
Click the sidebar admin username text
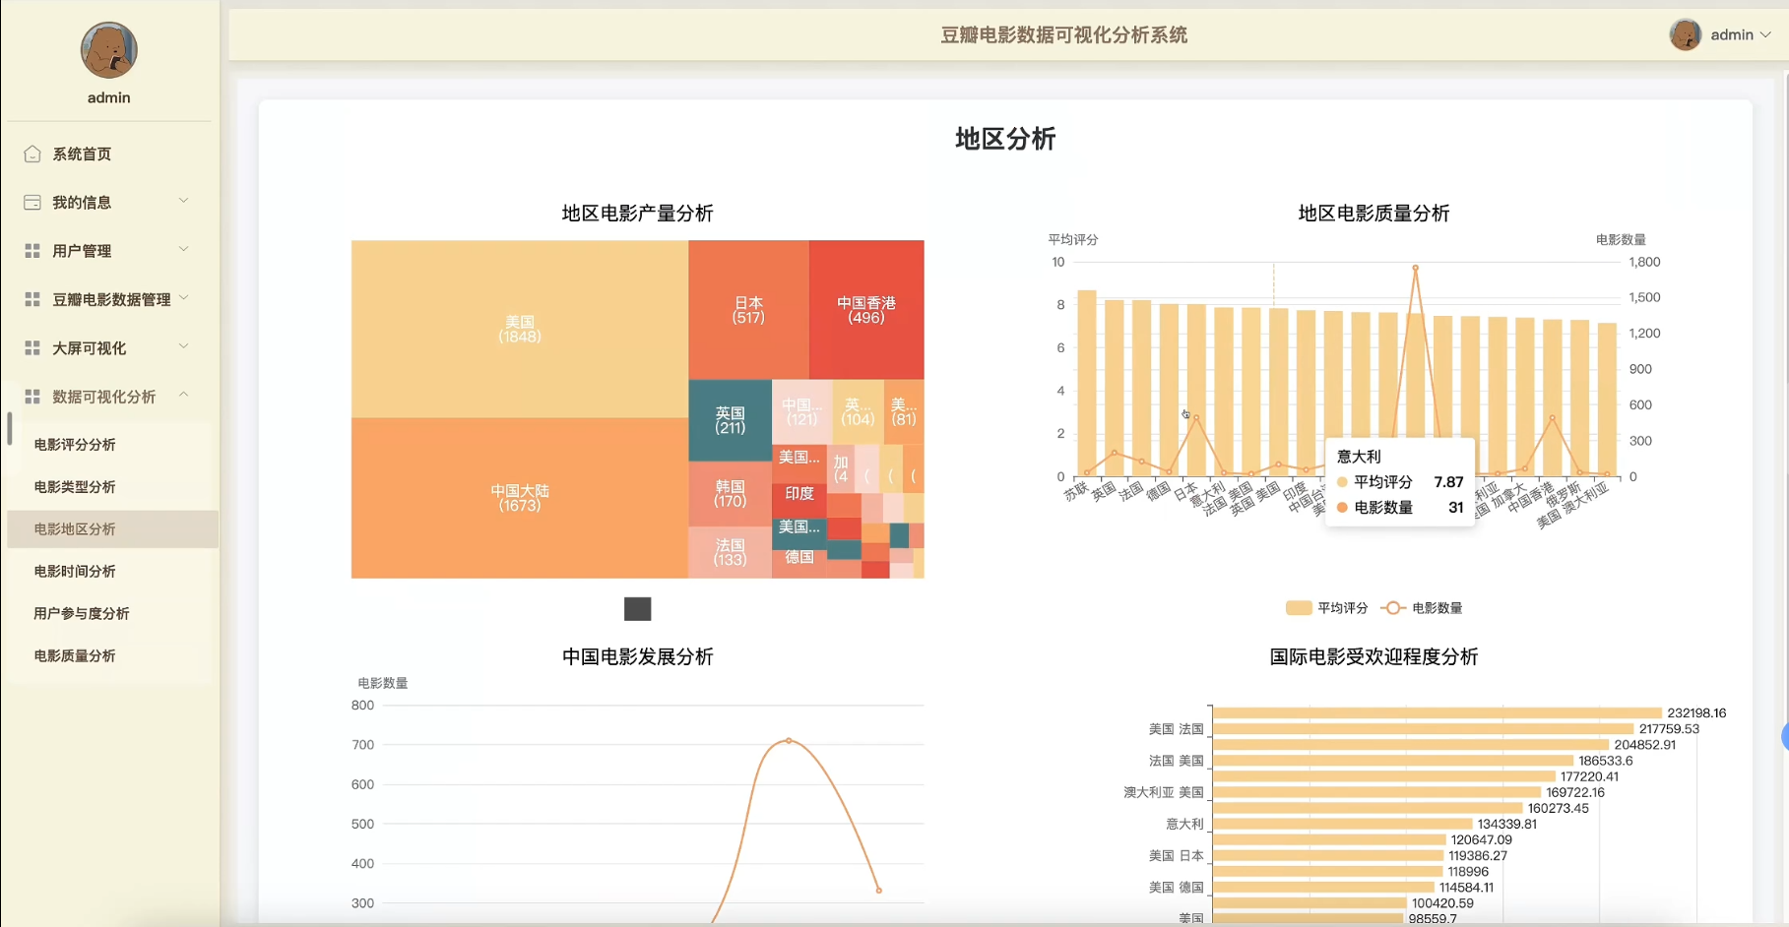tap(108, 97)
